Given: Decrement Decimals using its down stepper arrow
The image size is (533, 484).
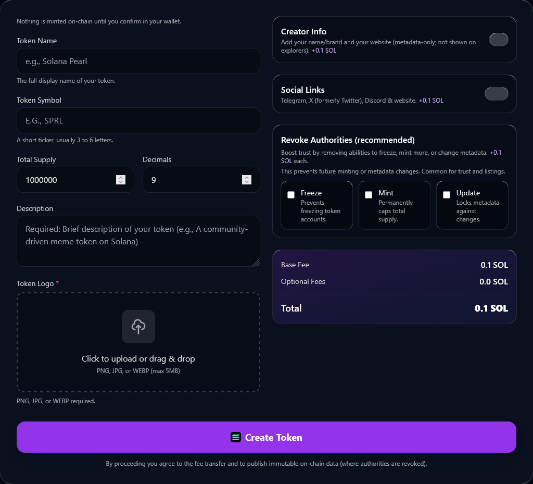Looking at the screenshot, I should pyautogui.click(x=247, y=182).
